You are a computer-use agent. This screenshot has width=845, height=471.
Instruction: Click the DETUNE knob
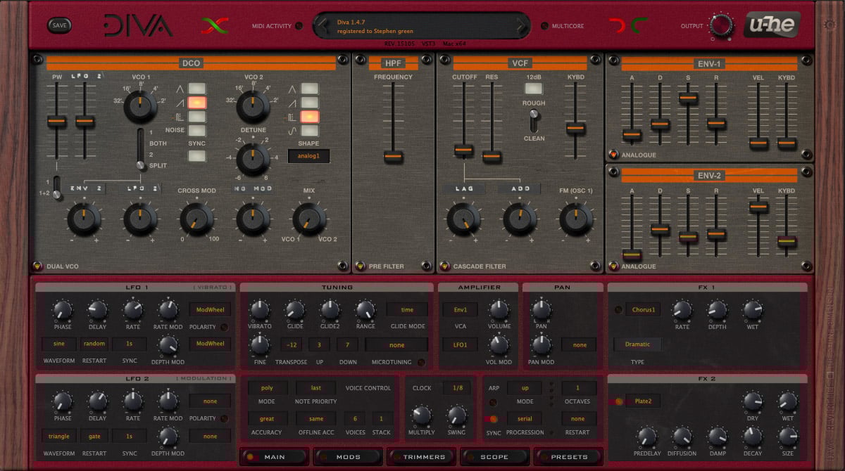pos(253,158)
